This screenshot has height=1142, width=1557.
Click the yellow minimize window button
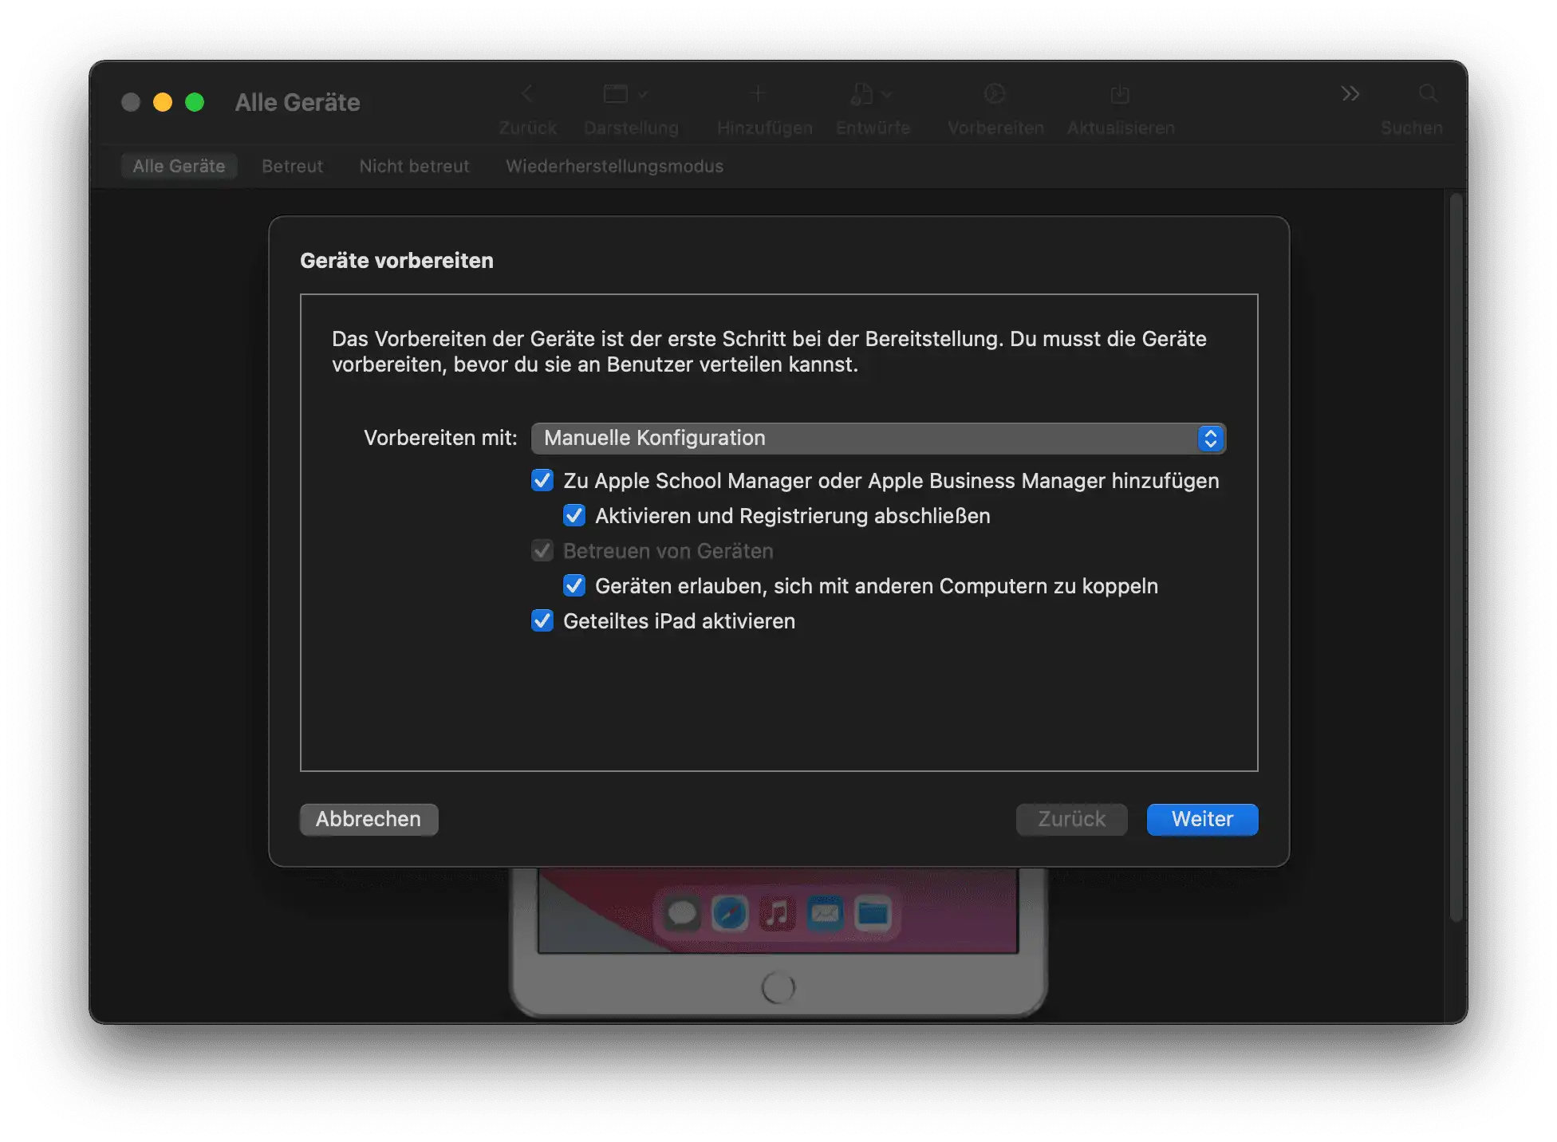[x=163, y=102]
